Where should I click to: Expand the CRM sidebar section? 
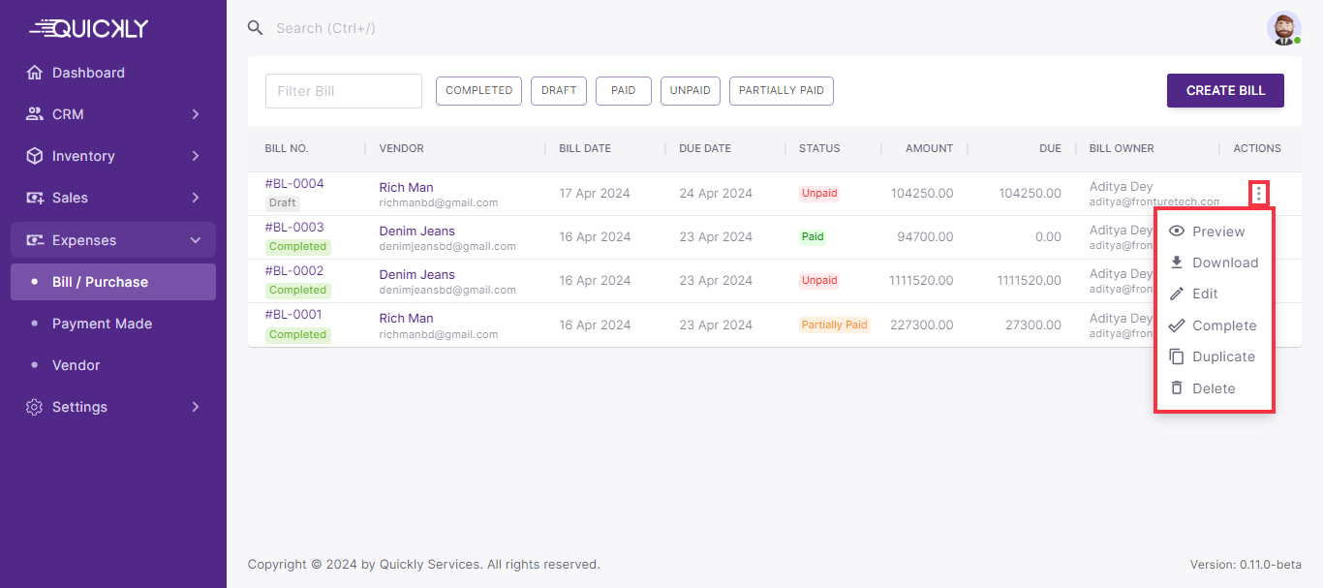[x=113, y=114]
